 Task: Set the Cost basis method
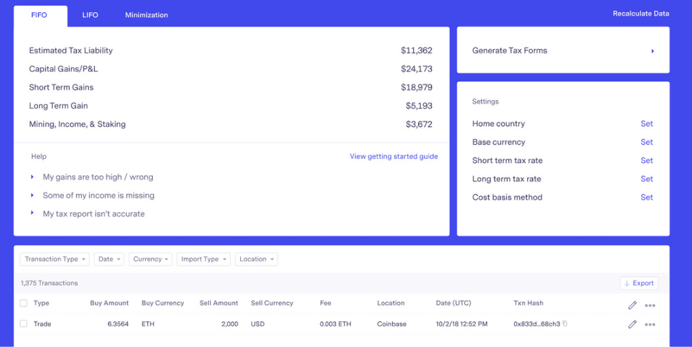click(x=647, y=198)
